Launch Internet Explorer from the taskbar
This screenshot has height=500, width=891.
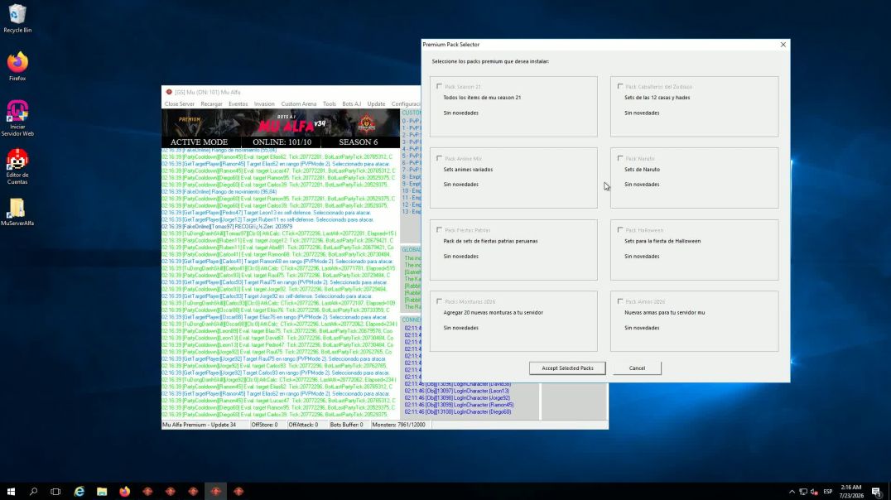79,492
